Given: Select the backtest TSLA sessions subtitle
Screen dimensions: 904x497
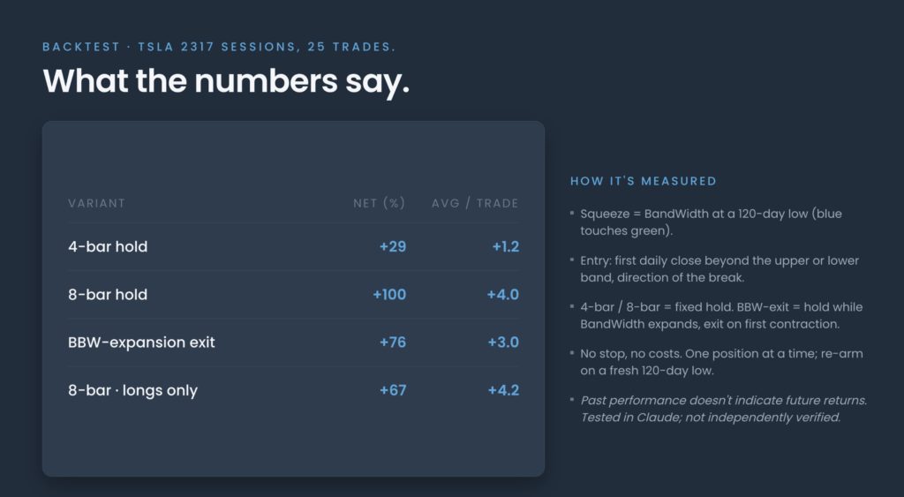Looking at the screenshot, I should [219, 47].
